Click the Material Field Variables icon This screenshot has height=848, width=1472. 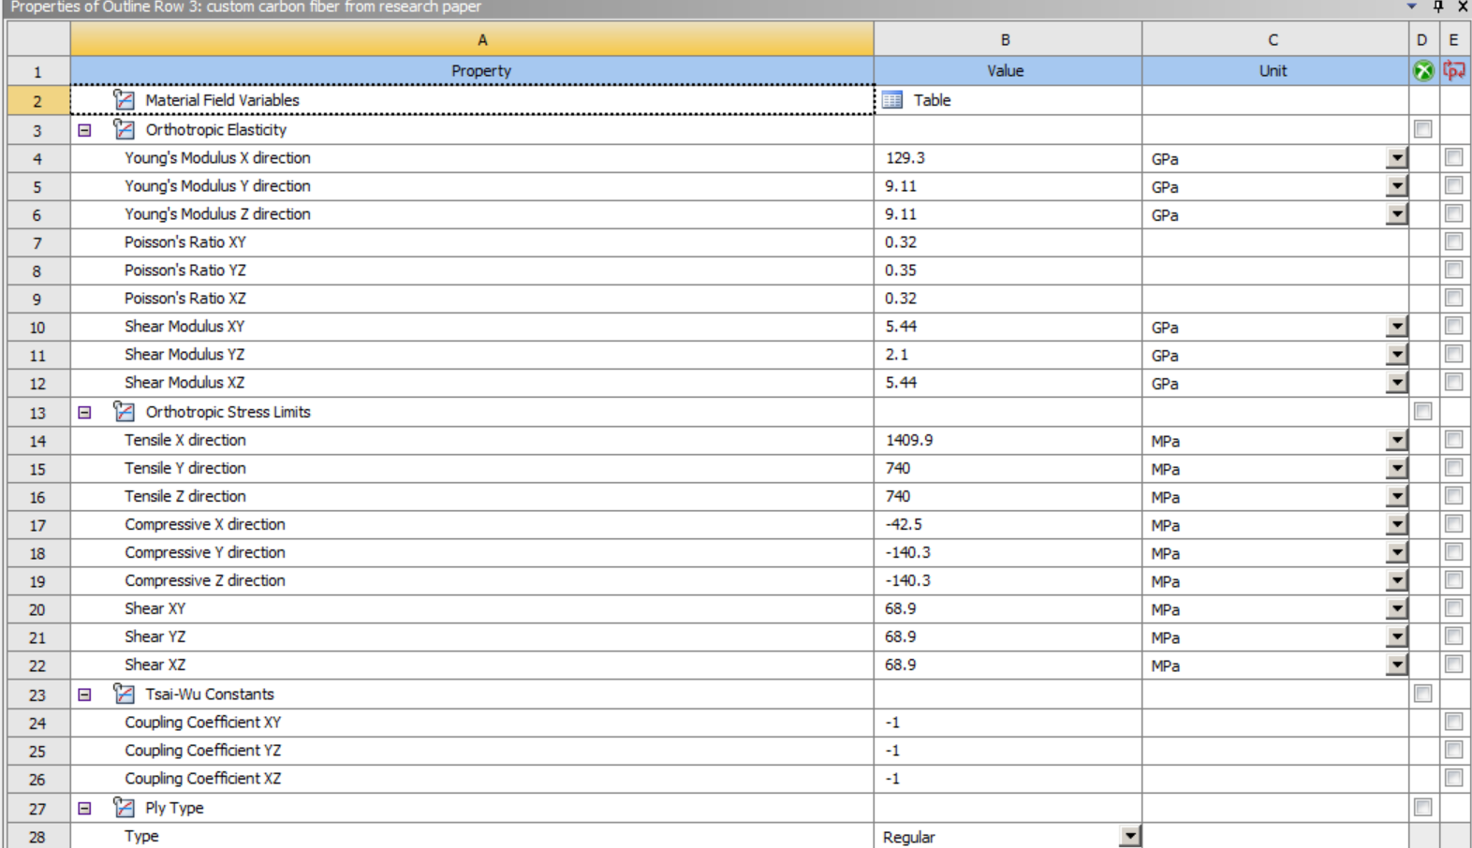point(124,100)
